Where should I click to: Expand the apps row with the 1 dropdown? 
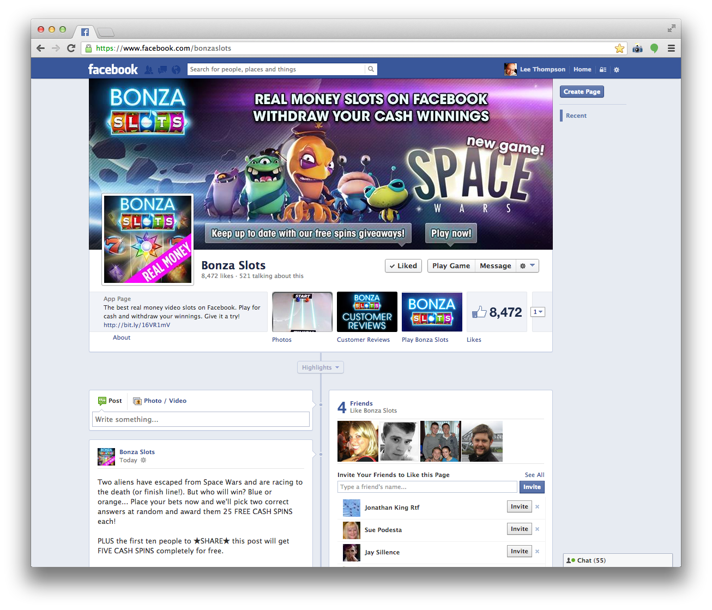click(x=538, y=312)
